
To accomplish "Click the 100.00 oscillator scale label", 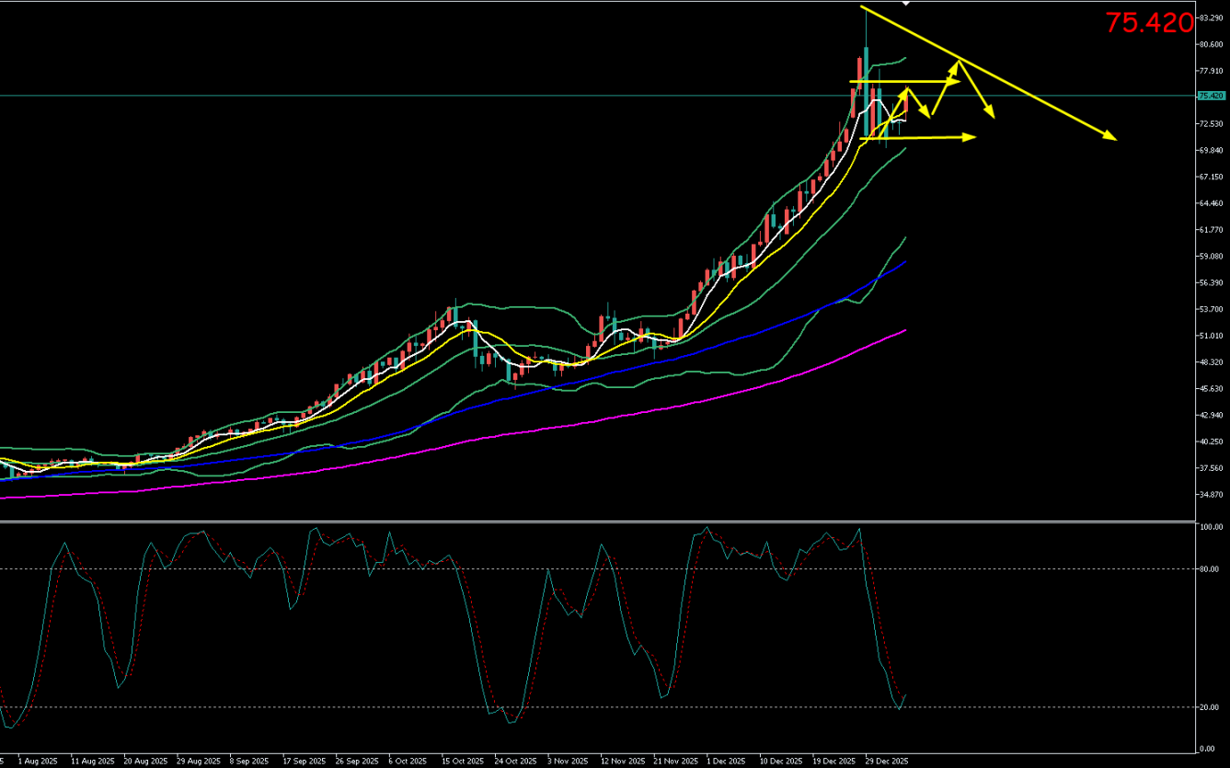I will coord(1210,528).
